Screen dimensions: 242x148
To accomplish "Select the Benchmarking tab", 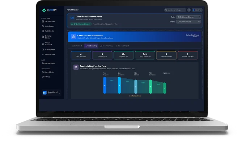I will point(107,46).
